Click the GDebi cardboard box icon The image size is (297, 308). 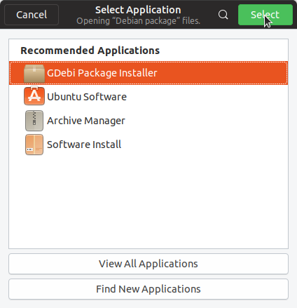point(34,74)
